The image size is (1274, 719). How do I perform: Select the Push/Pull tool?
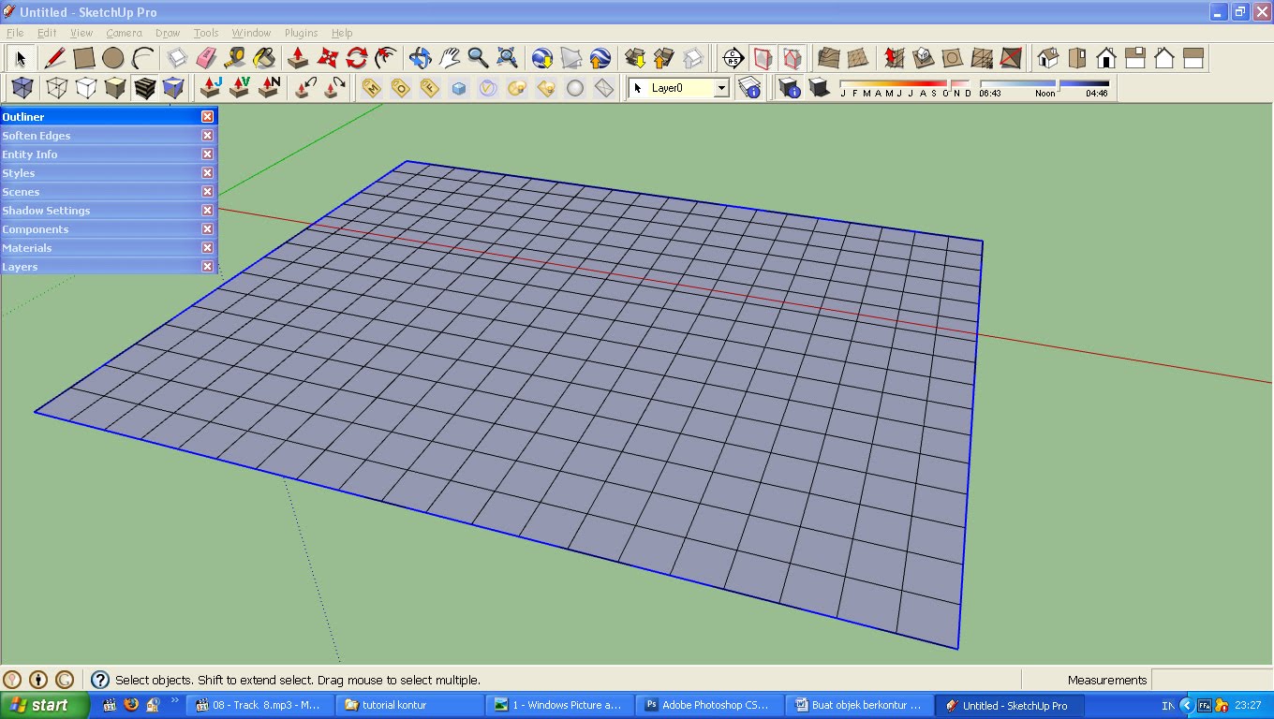tap(298, 58)
